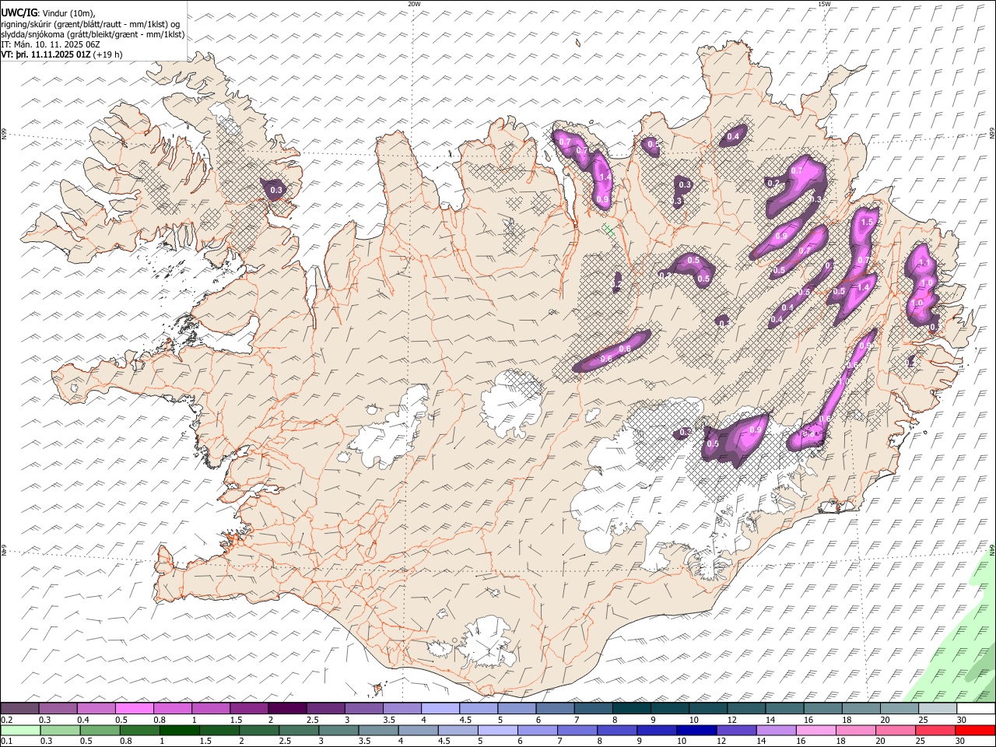The width and height of the screenshot is (996, 747).
Task: Click the upper legend '12' label
Action: coord(731,720)
